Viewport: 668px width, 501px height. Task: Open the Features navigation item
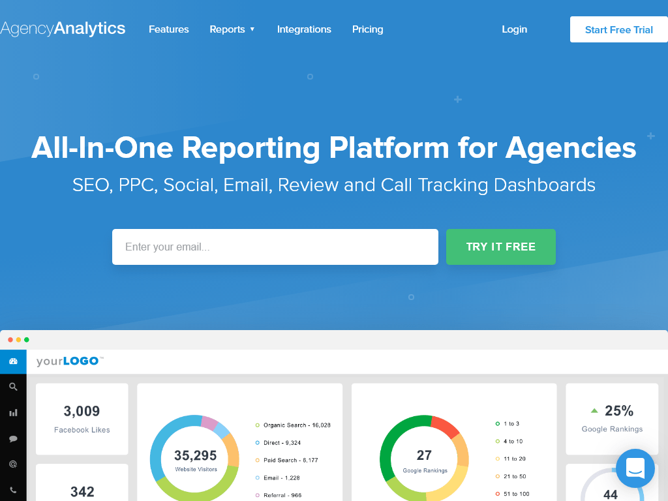pos(168,29)
